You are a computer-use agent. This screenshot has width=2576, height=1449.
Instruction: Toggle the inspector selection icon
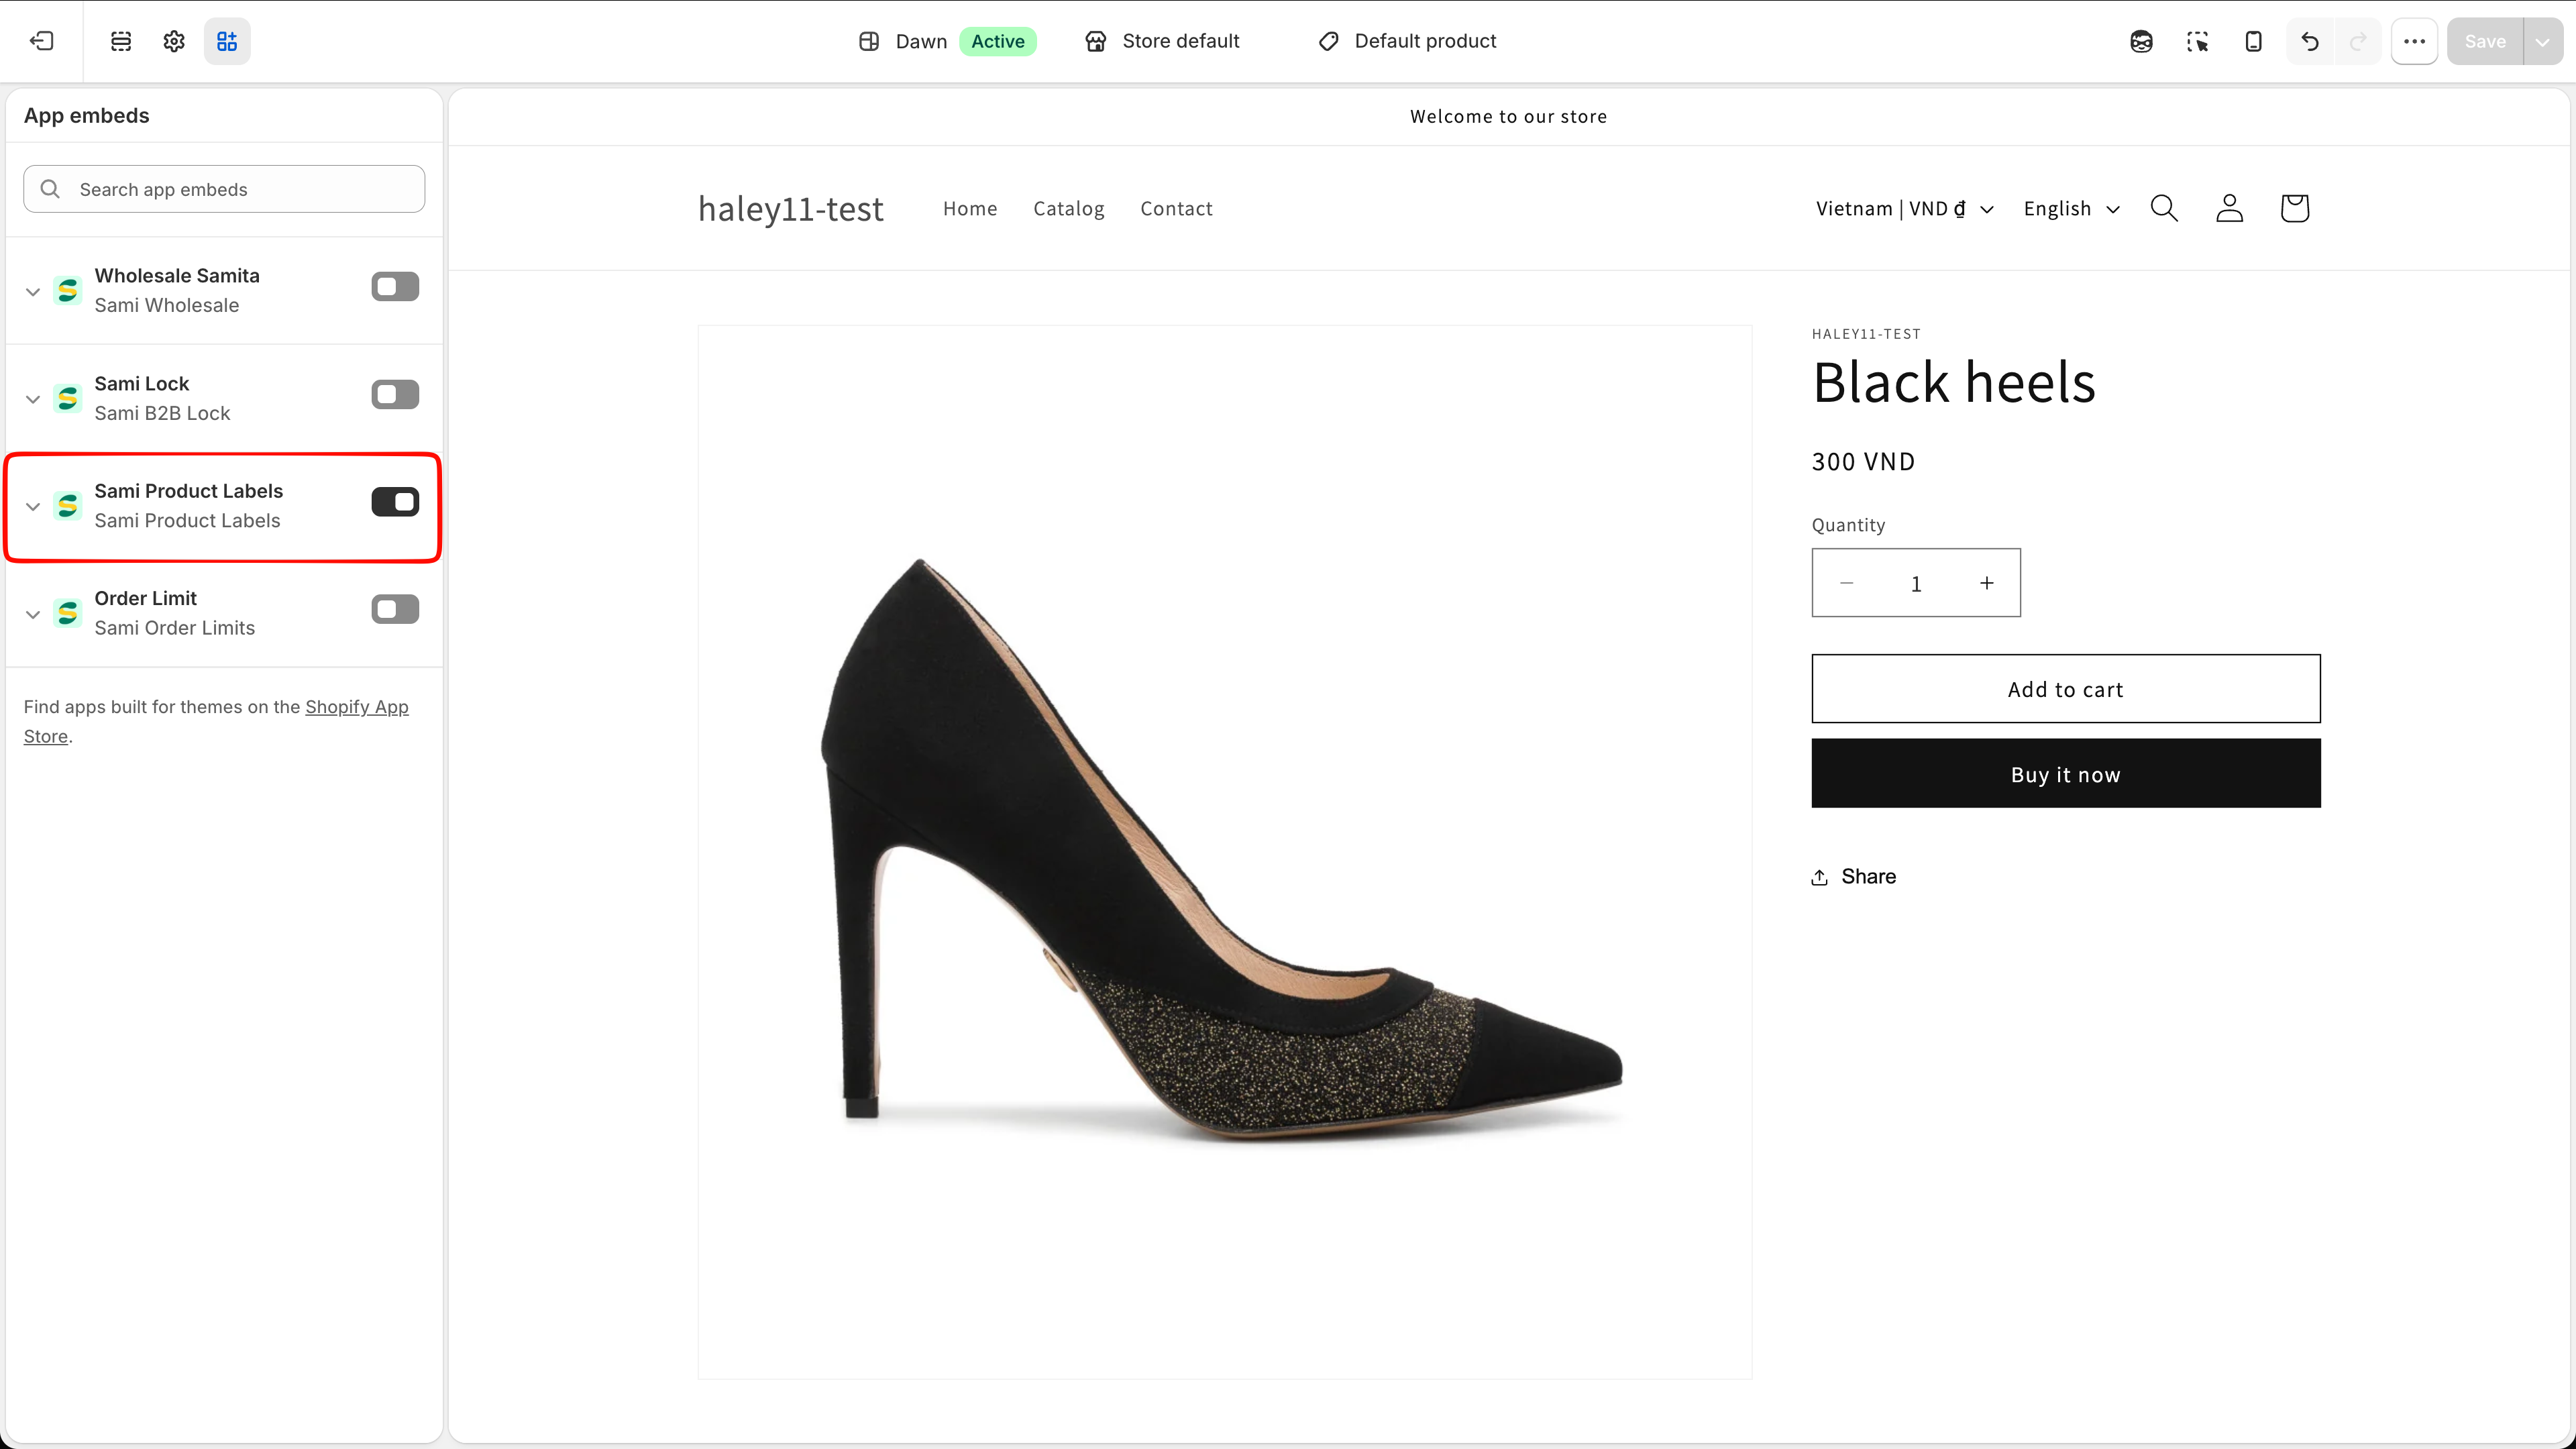click(2197, 41)
